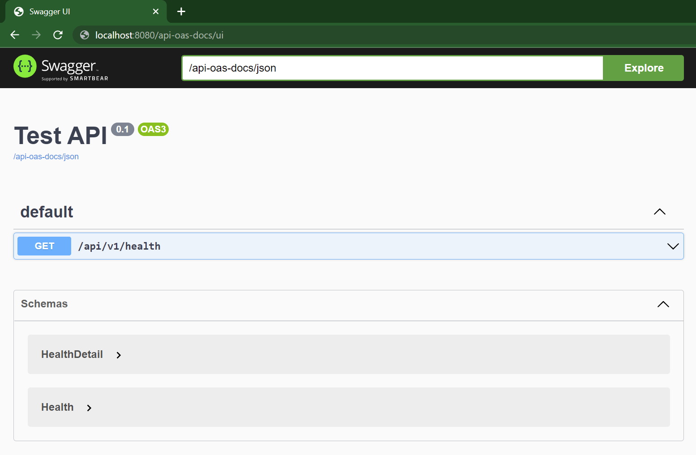Expand the HealthDetail schema arrow

coord(119,355)
